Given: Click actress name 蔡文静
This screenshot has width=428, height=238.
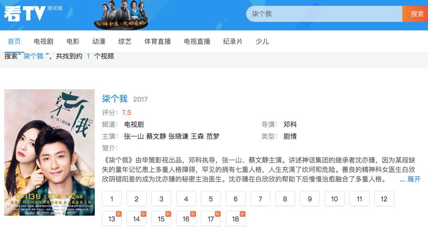Looking at the screenshot, I should [156, 136].
